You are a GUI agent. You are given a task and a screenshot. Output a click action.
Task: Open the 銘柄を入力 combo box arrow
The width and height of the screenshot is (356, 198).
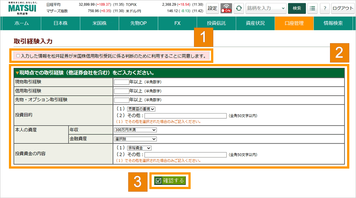(x=284, y=8)
